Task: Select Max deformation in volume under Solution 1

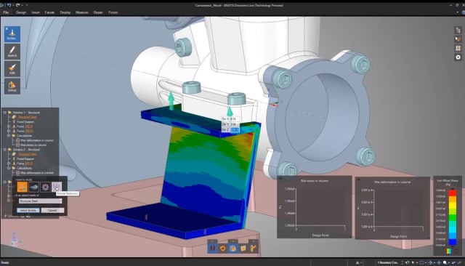Action: click(x=37, y=140)
